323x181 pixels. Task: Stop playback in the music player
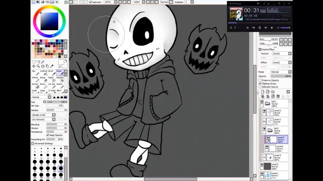[272, 28]
